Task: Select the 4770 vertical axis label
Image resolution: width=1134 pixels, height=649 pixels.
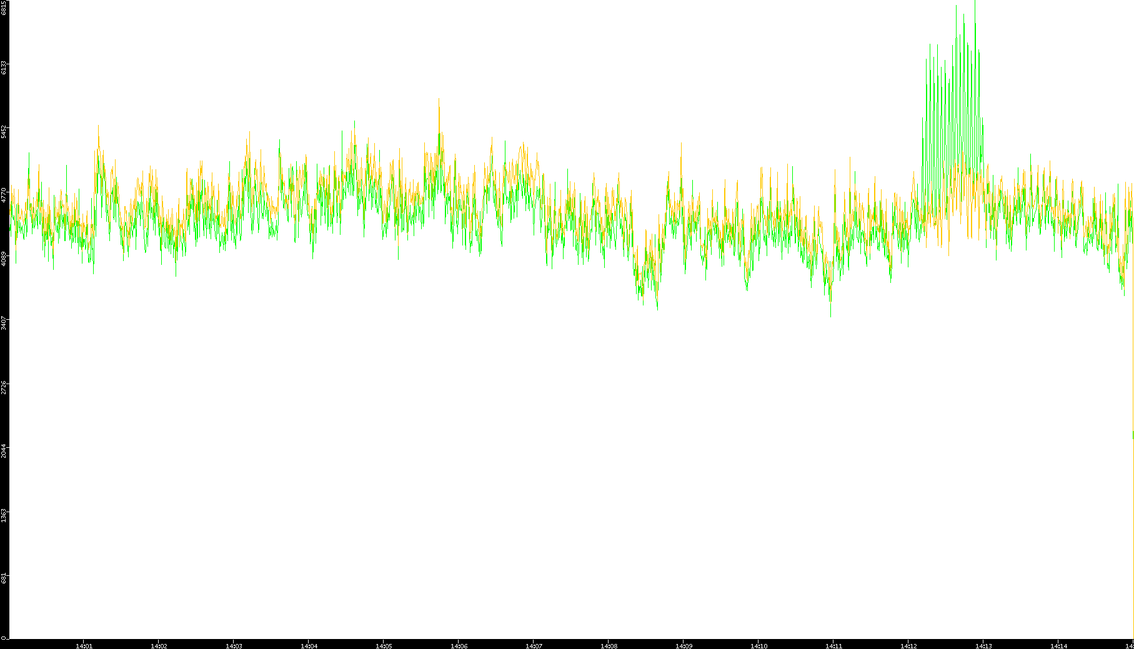Action: coord(4,195)
